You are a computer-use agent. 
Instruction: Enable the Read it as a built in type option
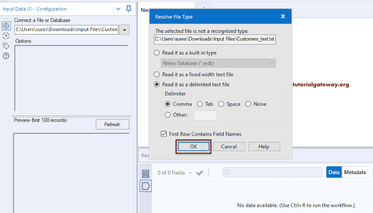coord(157,52)
